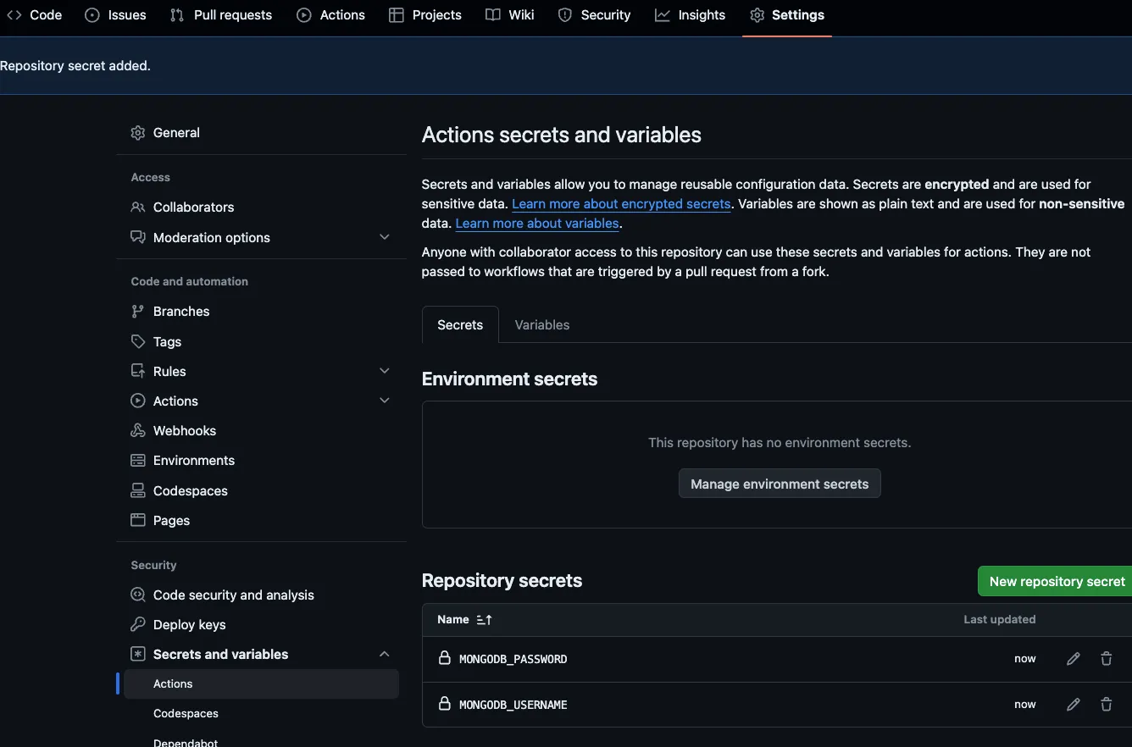Switch to the Variables tab
Viewport: 1132px width, 747px height.
(x=542, y=325)
